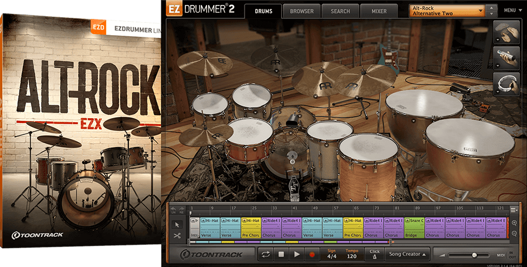527x267 pixels.
Task: Hit the kick drum on the kit
Action: (x=290, y=158)
